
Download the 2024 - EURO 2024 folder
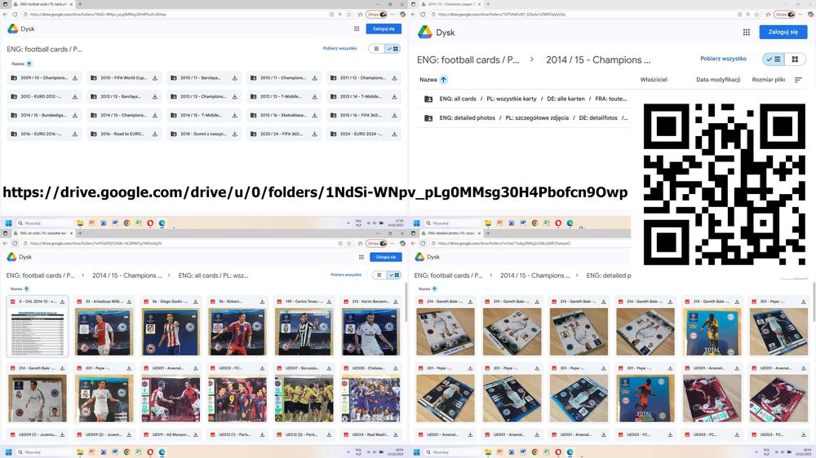pyautogui.click(x=394, y=134)
